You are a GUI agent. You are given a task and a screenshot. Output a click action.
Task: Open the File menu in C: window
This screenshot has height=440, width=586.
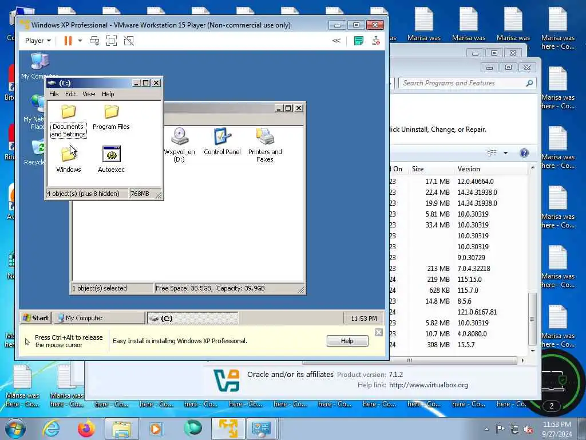pyautogui.click(x=54, y=94)
